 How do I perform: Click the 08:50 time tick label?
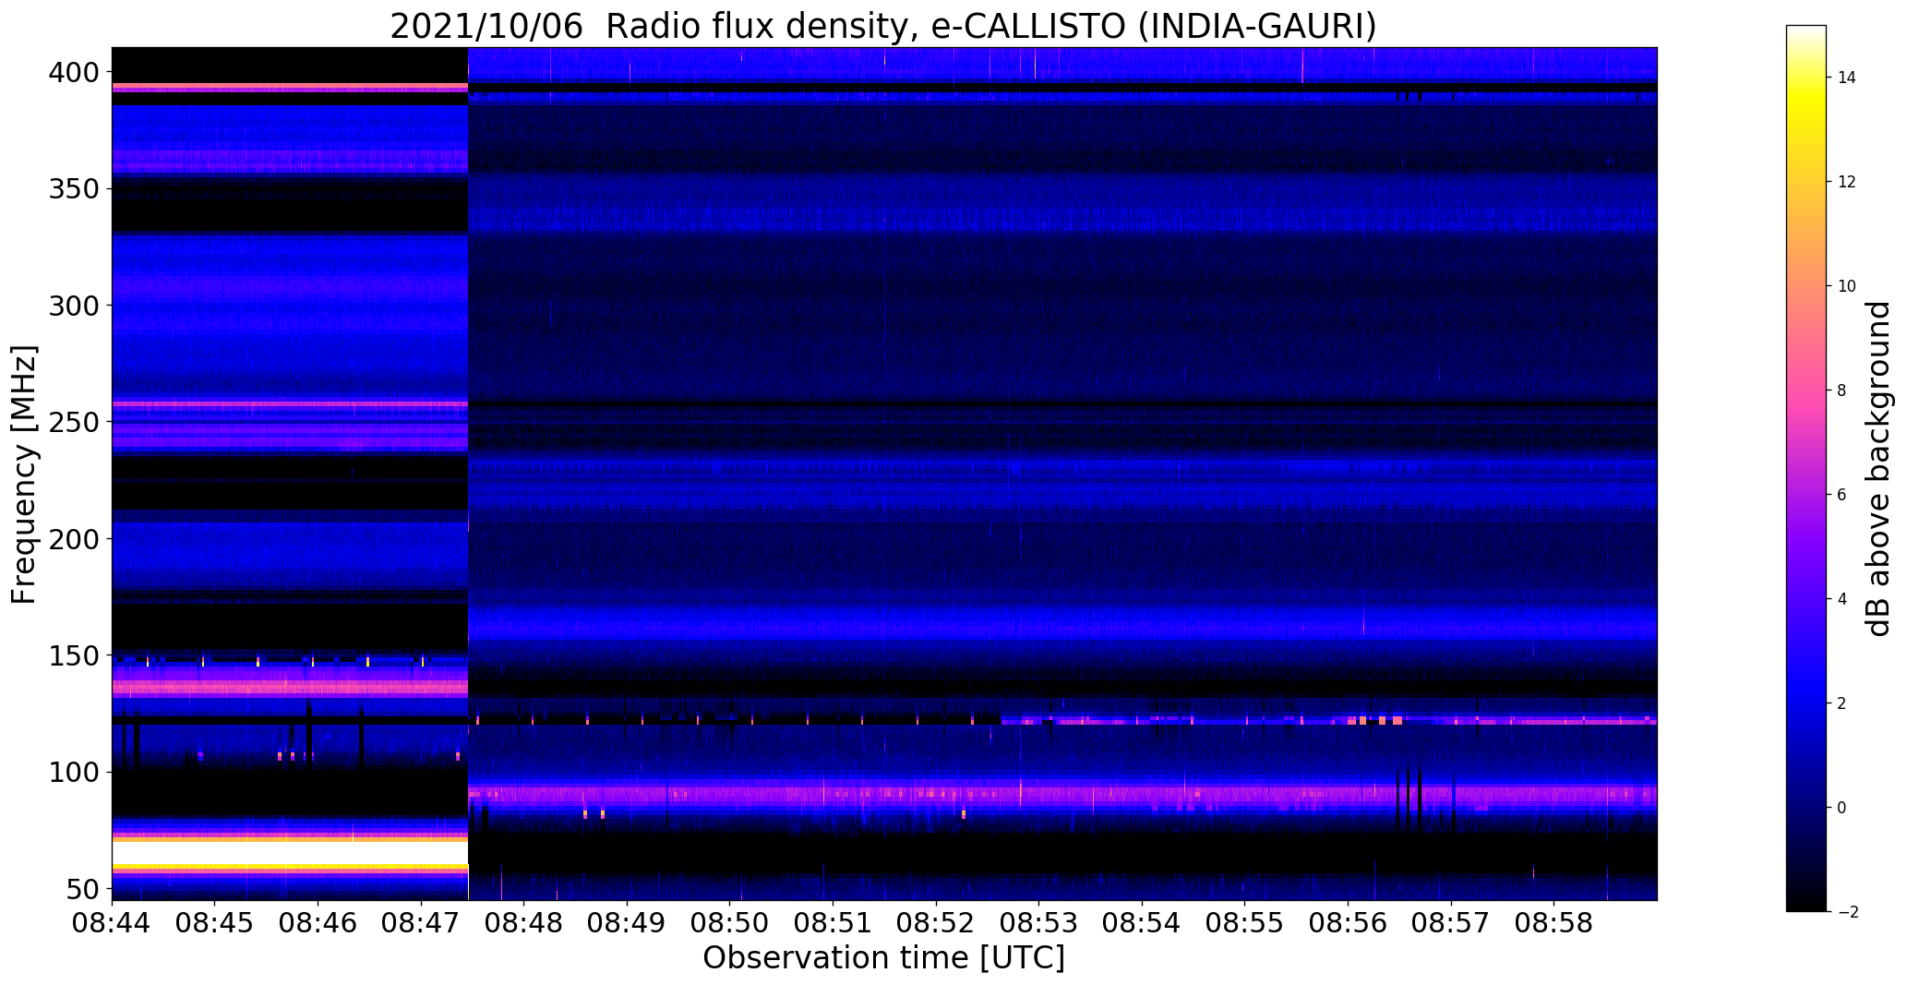730,923
